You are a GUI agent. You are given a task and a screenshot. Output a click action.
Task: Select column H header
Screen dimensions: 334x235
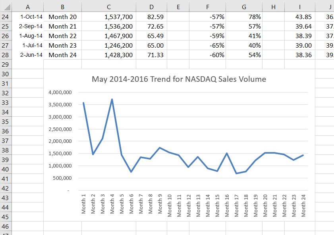coord(274,7)
